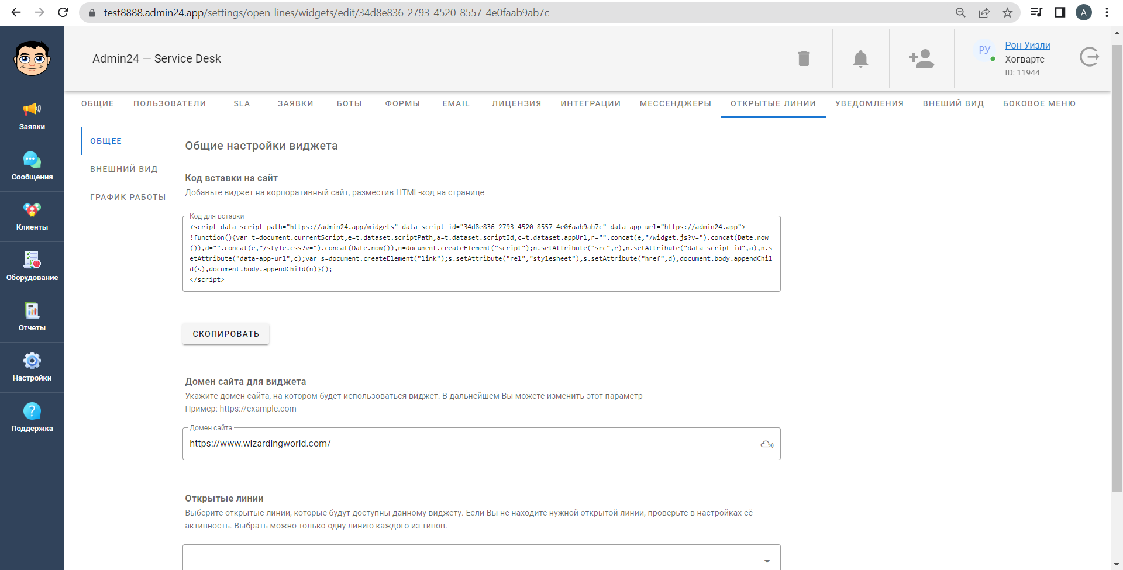Open Отчеты in the sidebar
This screenshot has height=570, width=1123.
32,317
